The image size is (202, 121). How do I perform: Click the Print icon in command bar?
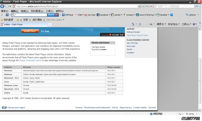pos(151,24)
